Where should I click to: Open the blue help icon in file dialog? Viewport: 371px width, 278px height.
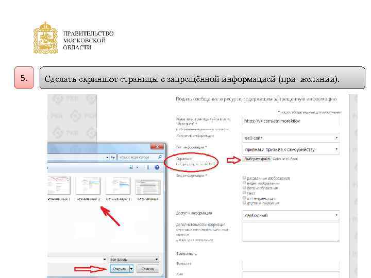click(157, 167)
